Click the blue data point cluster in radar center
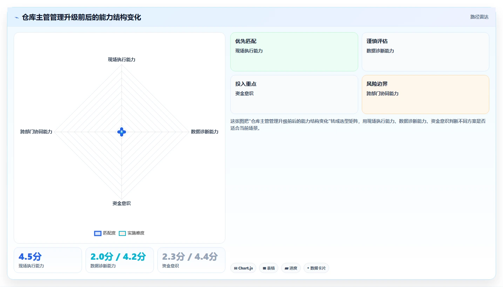 tap(122, 132)
